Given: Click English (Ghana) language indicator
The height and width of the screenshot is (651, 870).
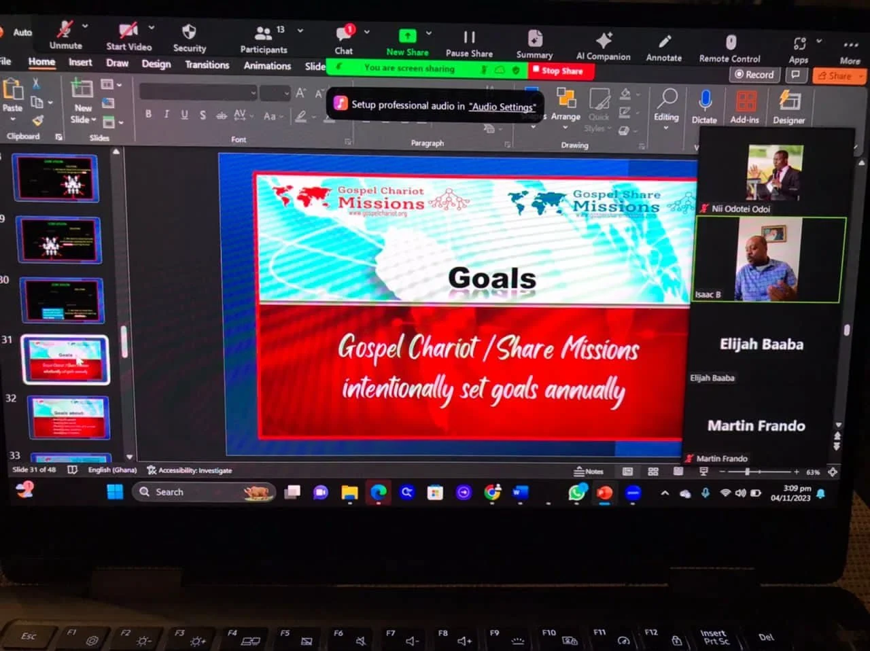Looking at the screenshot, I should point(112,470).
